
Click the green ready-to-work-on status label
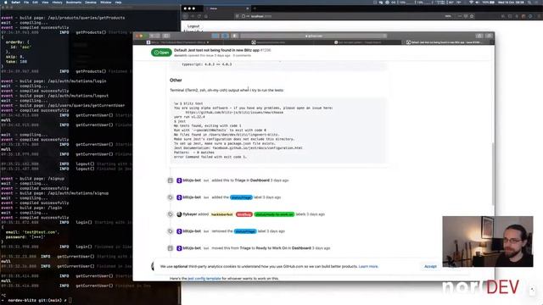click(274, 214)
